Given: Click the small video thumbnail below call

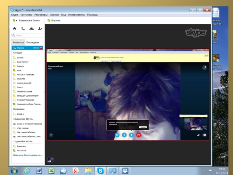Looking at the screenshot, I should click(50, 160).
